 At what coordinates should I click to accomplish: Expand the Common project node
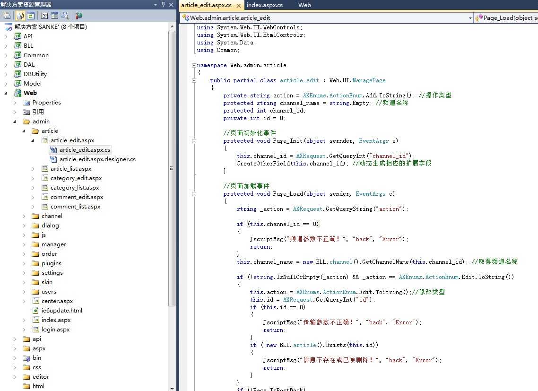(x=6, y=55)
